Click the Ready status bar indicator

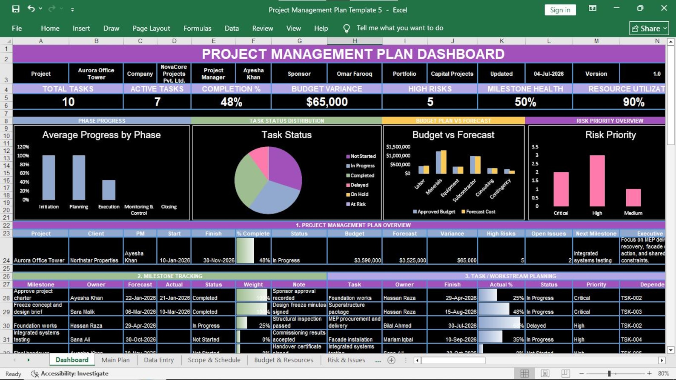coord(13,374)
